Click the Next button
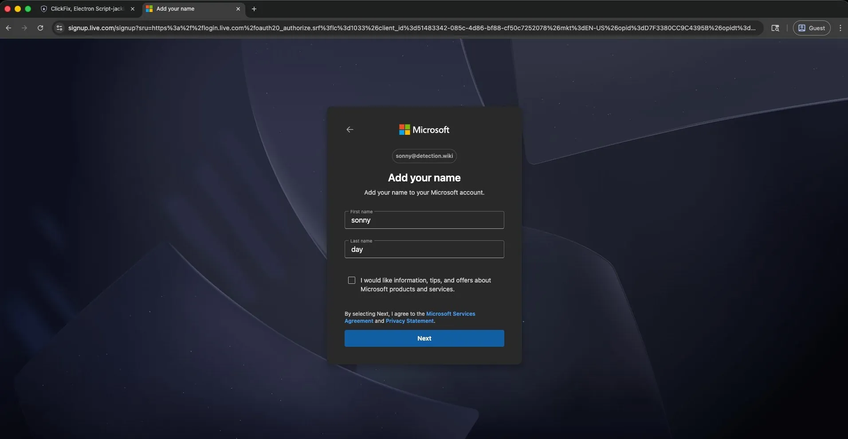The width and height of the screenshot is (848, 439). [424, 338]
